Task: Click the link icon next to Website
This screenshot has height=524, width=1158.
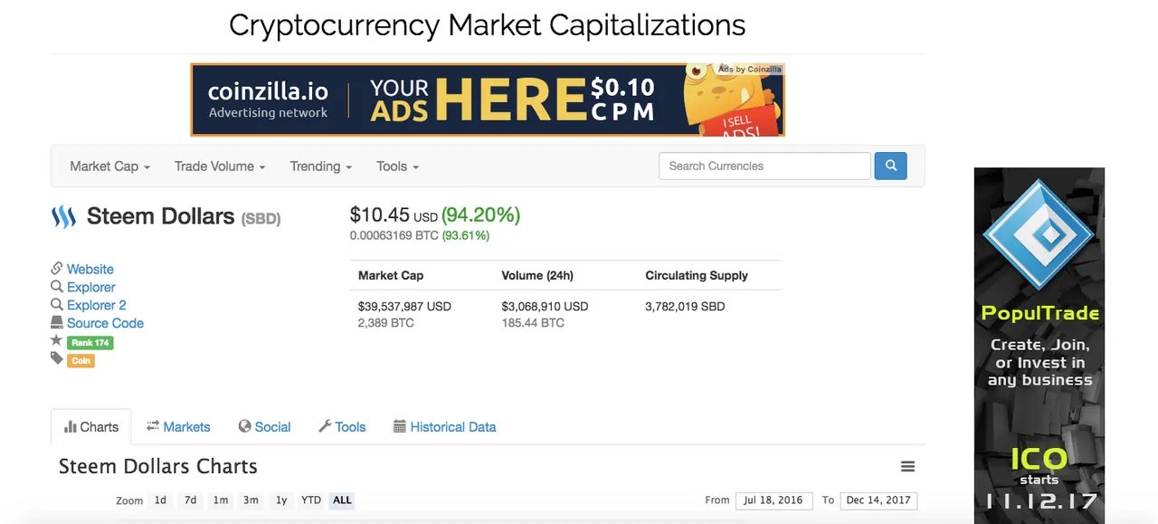Action: tap(57, 269)
